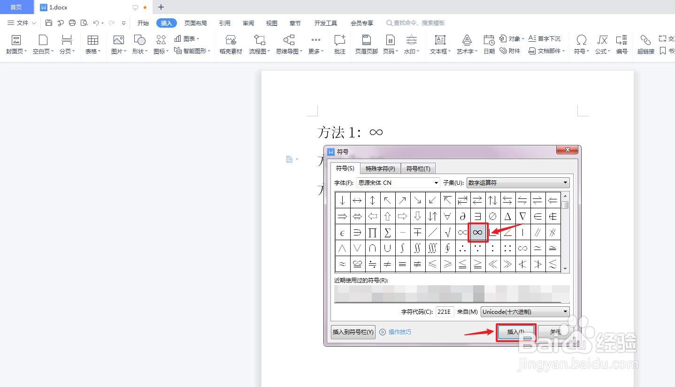Open the 稻壳素材 materials store
The width and height of the screenshot is (675, 387).
(231, 45)
